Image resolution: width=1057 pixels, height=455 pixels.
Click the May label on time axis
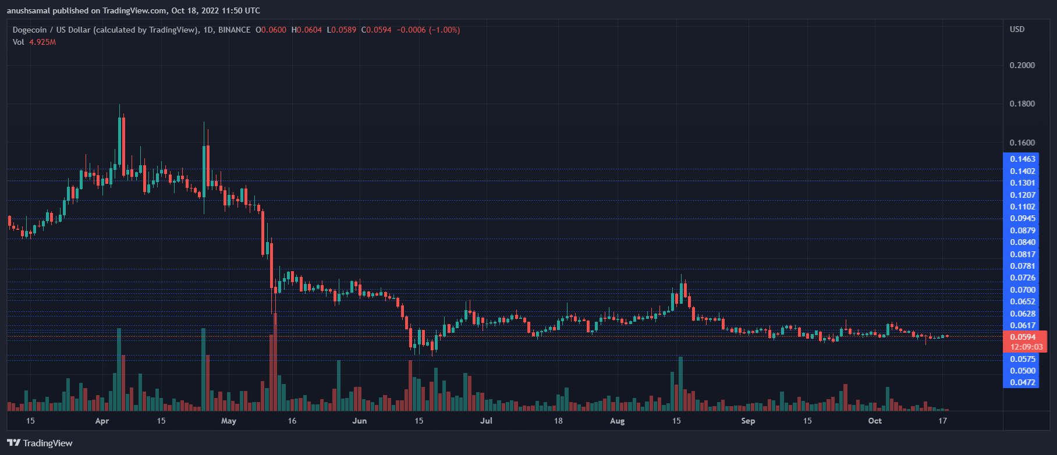(x=229, y=421)
